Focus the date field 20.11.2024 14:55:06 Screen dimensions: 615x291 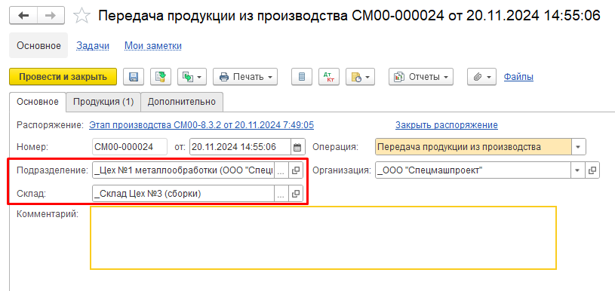tap(240, 147)
